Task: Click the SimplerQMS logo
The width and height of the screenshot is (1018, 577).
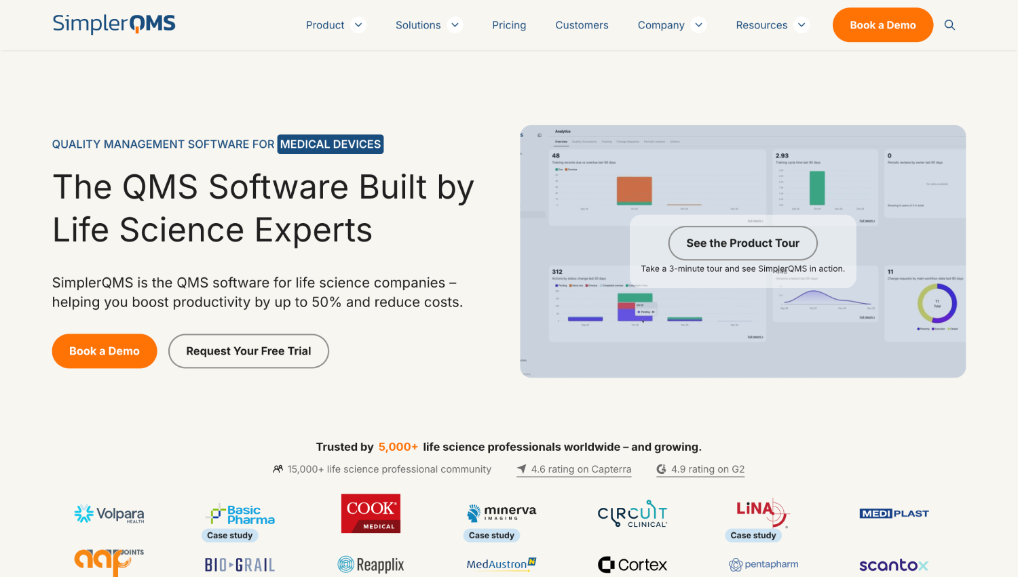Action: click(114, 24)
